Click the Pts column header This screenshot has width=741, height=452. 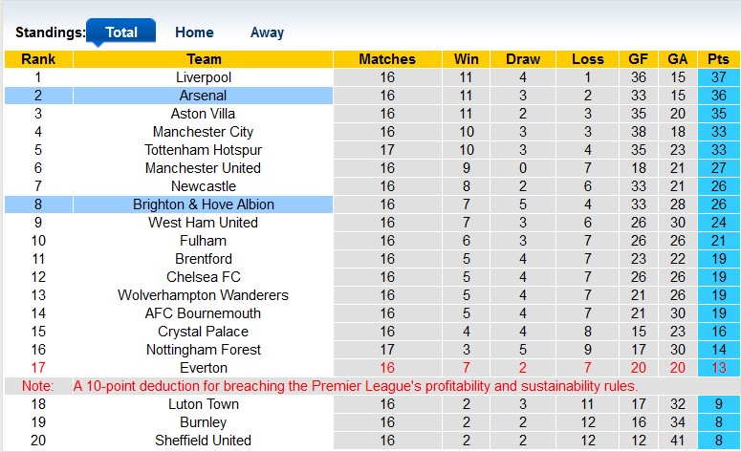[718, 59]
